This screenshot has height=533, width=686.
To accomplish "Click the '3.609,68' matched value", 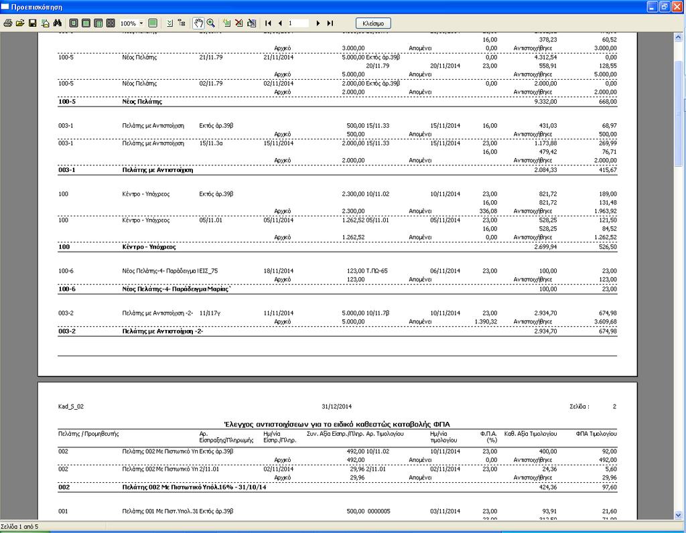I will [606, 322].
